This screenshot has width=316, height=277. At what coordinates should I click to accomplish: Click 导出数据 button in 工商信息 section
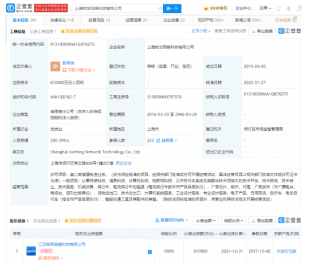[262, 31]
